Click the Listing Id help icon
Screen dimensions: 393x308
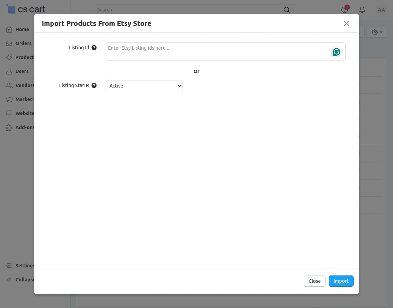click(x=94, y=48)
